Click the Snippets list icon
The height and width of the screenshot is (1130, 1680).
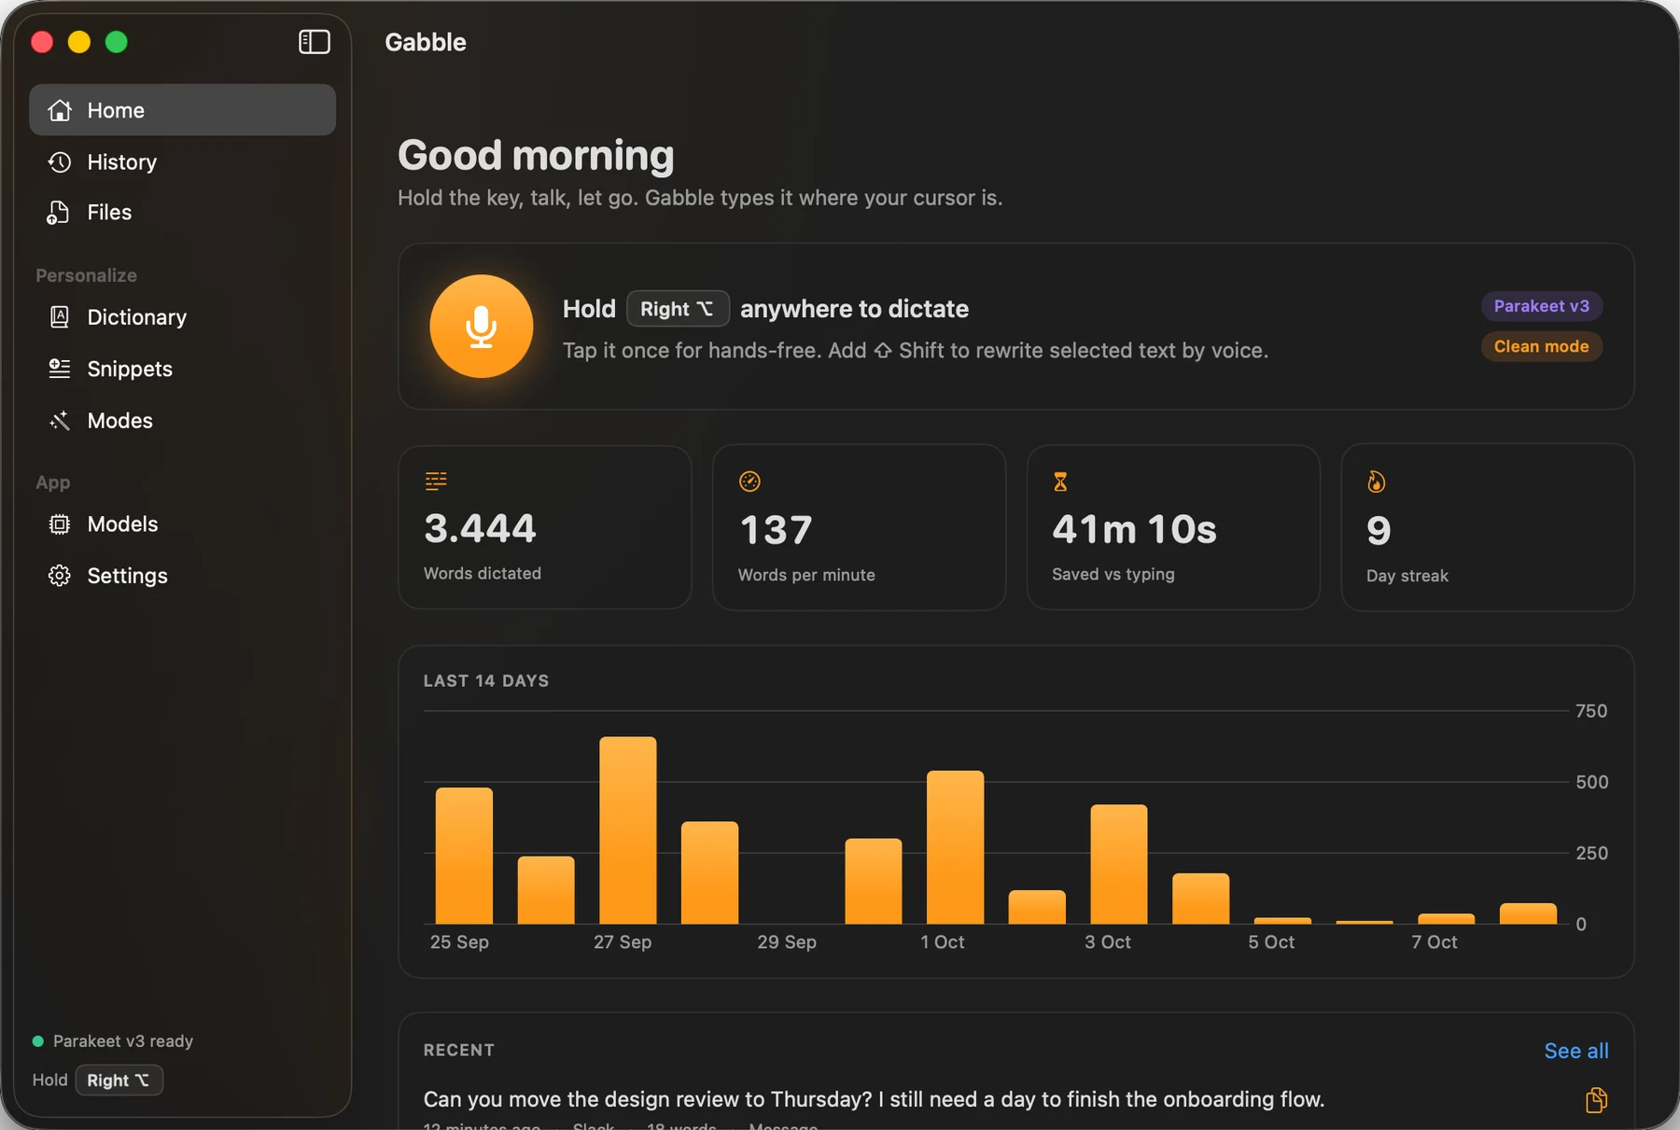(60, 369)
